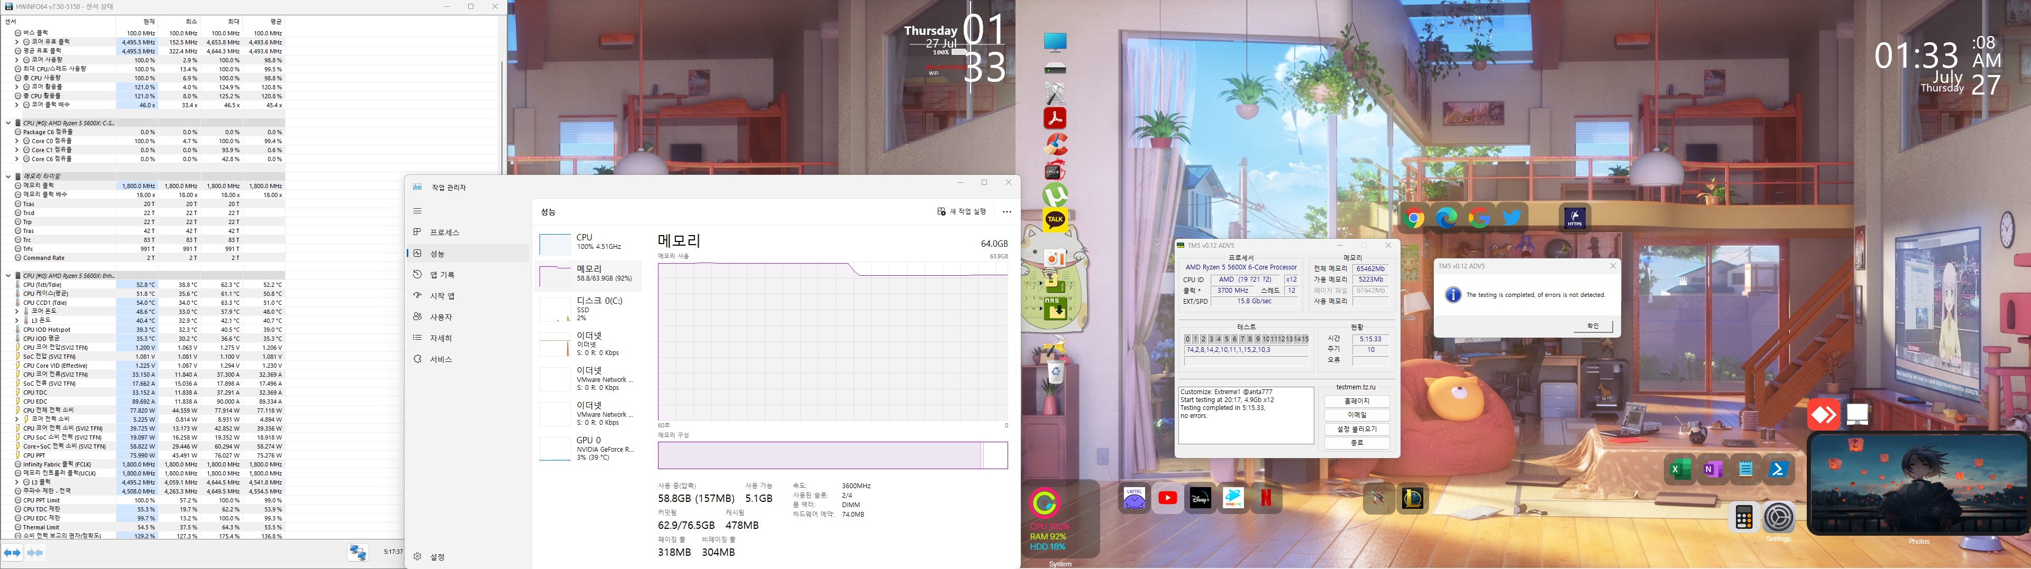This screenshot has height=569, width=2031.
Task: Expand Core C0 점유율 row in HWiNFO
Action: click(17, 141)
